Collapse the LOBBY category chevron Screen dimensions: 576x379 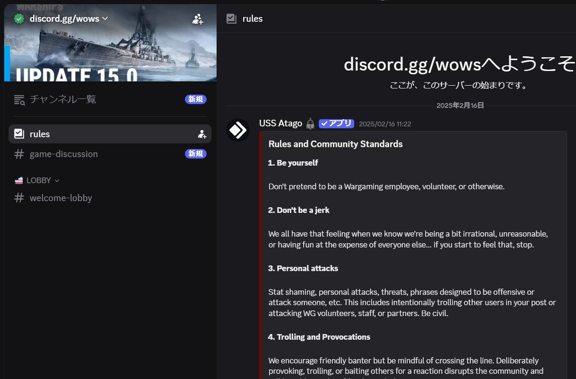click(x=57, y=180)
